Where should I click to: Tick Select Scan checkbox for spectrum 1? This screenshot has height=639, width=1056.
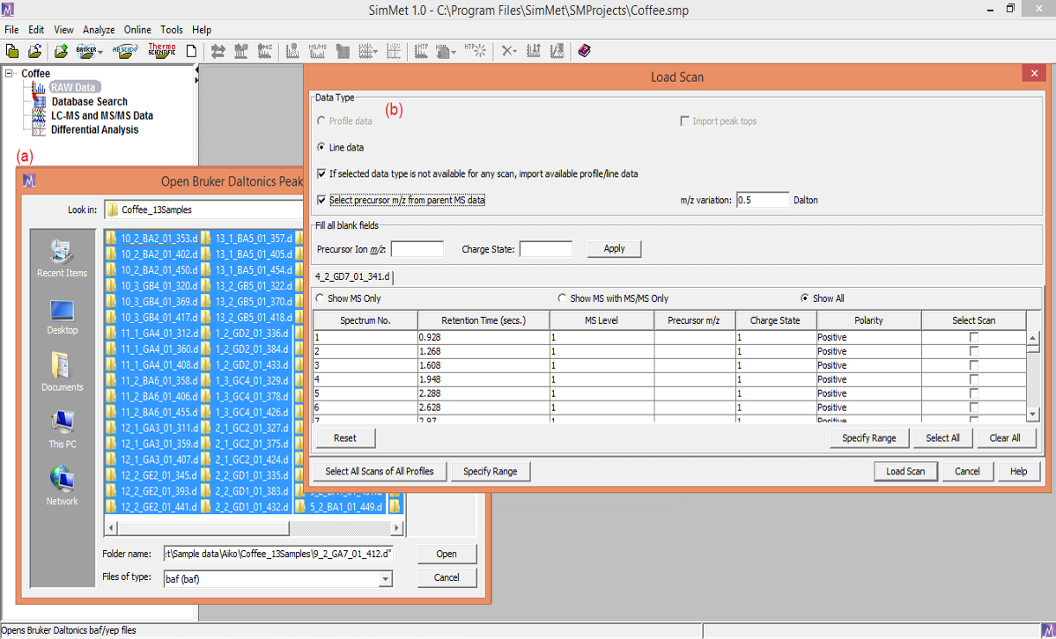click(x=974, y=337)
